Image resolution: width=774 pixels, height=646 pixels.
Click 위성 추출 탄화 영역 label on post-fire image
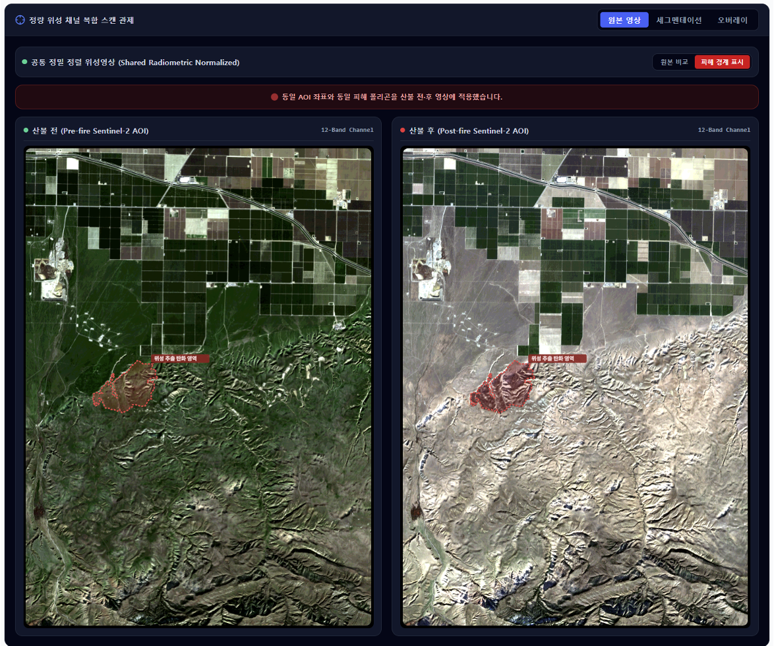(x=557, y=359)
